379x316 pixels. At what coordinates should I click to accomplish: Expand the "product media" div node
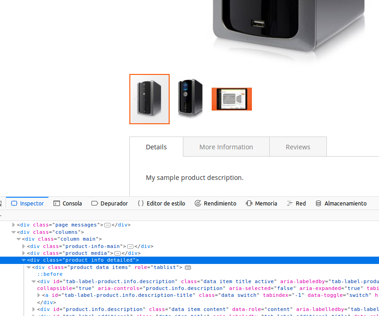24,253
